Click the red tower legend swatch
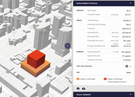The image size is (135, 97). (x=105, y=79)
